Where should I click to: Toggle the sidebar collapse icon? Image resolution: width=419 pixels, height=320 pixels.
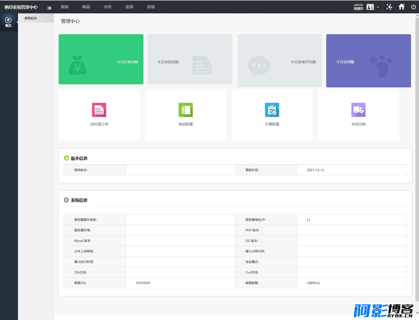[x=49, y=8]
